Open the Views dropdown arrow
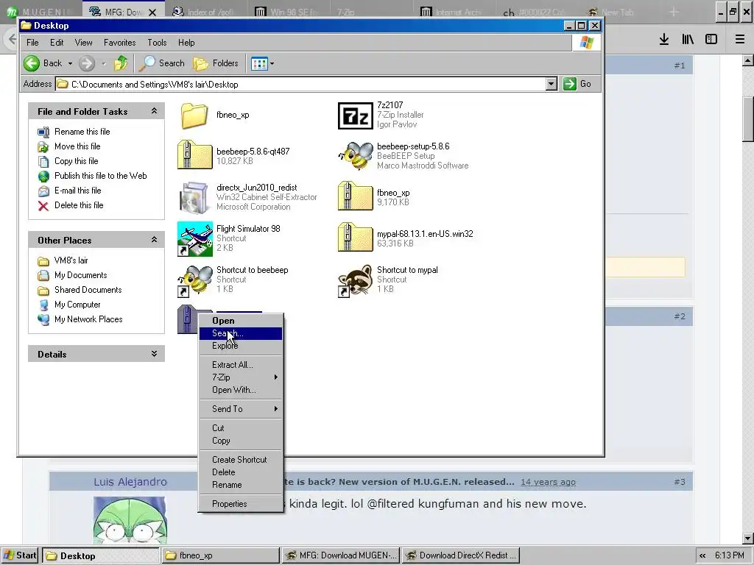754x565 pixels. click(x=272, y=63)
